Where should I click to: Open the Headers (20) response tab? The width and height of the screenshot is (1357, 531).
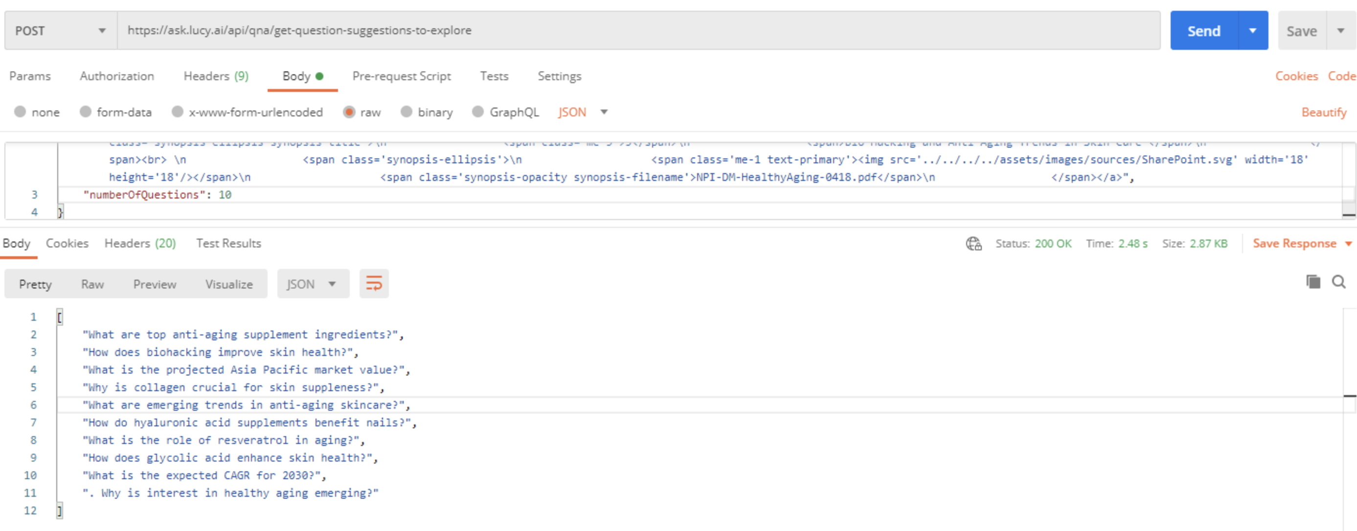pyautogui.click(x=139, y=243)
